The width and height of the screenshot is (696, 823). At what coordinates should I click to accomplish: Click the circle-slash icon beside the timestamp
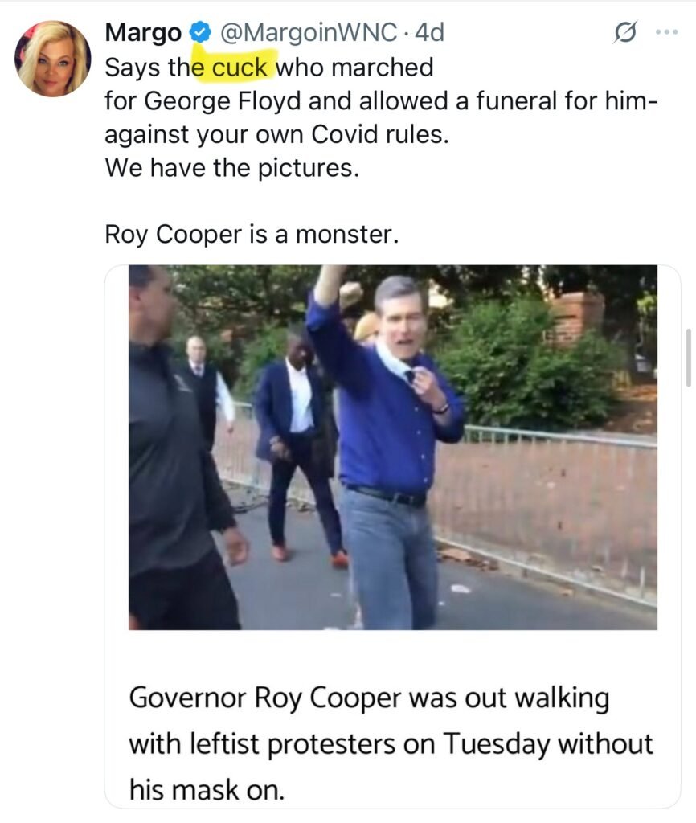624,33
